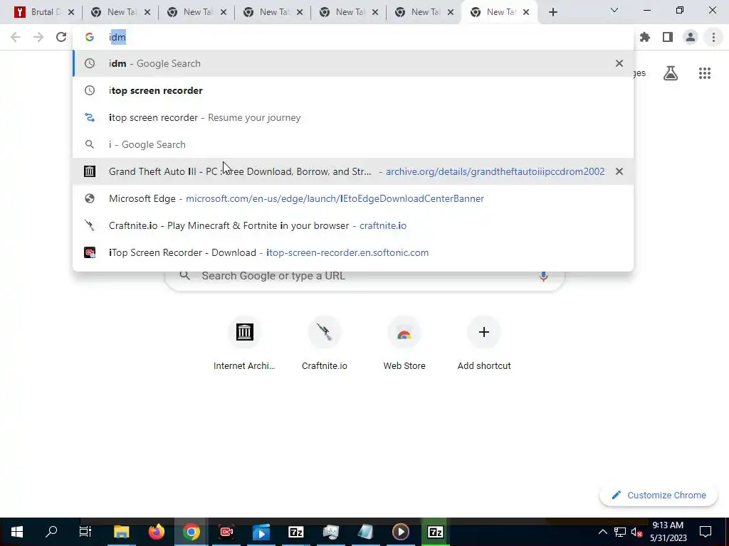This screenshot has width=729, height=546.
Task: Click the muted volume tray icon
Action: pyautogui.click(x=636, y=532)
